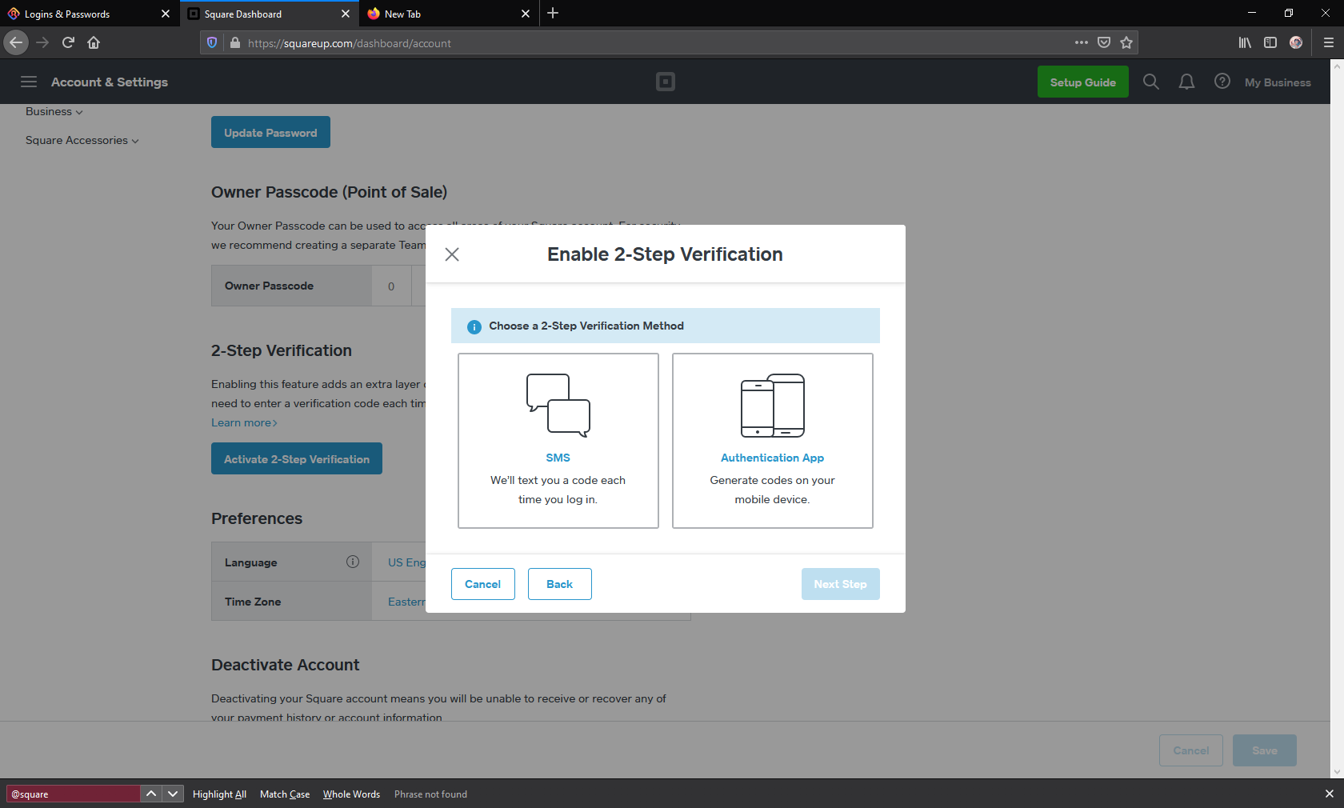Expand Square Accessories sidebar section
Screen dimensions: 1344x808
click(82, 140)
